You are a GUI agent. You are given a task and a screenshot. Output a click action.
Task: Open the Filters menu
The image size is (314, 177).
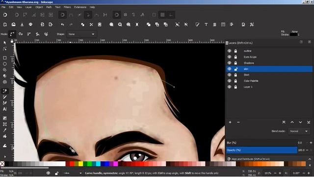[x=67, y=7]
